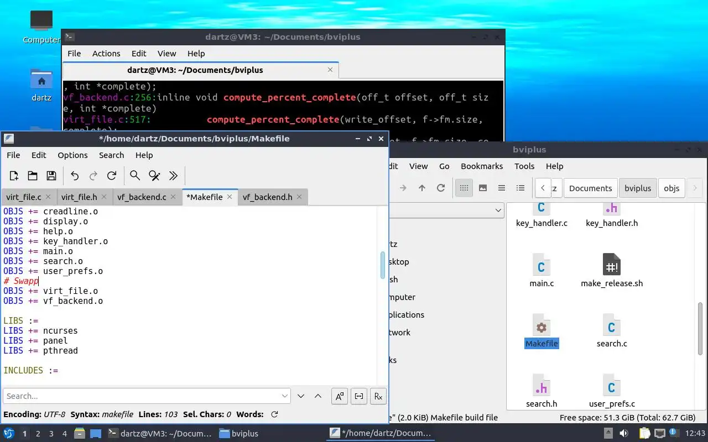Create a new document in the text editor
This screenshot has height=442, width=708.
tap(14, 176)
